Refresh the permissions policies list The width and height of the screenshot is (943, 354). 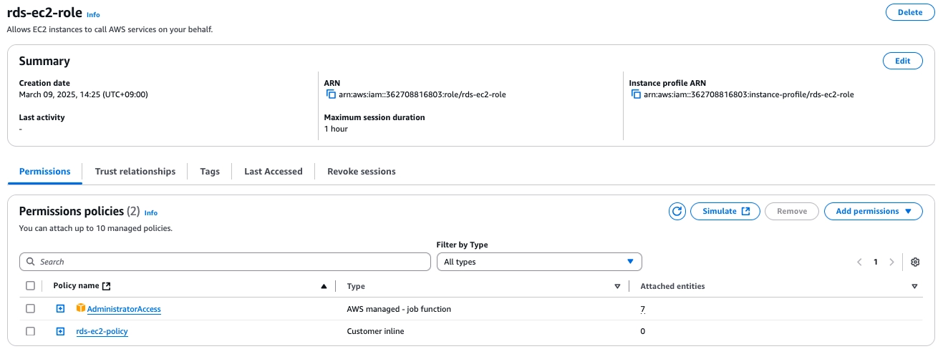[677, 211]
